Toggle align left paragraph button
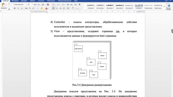173x97 pixels. [x=54, y=8]
